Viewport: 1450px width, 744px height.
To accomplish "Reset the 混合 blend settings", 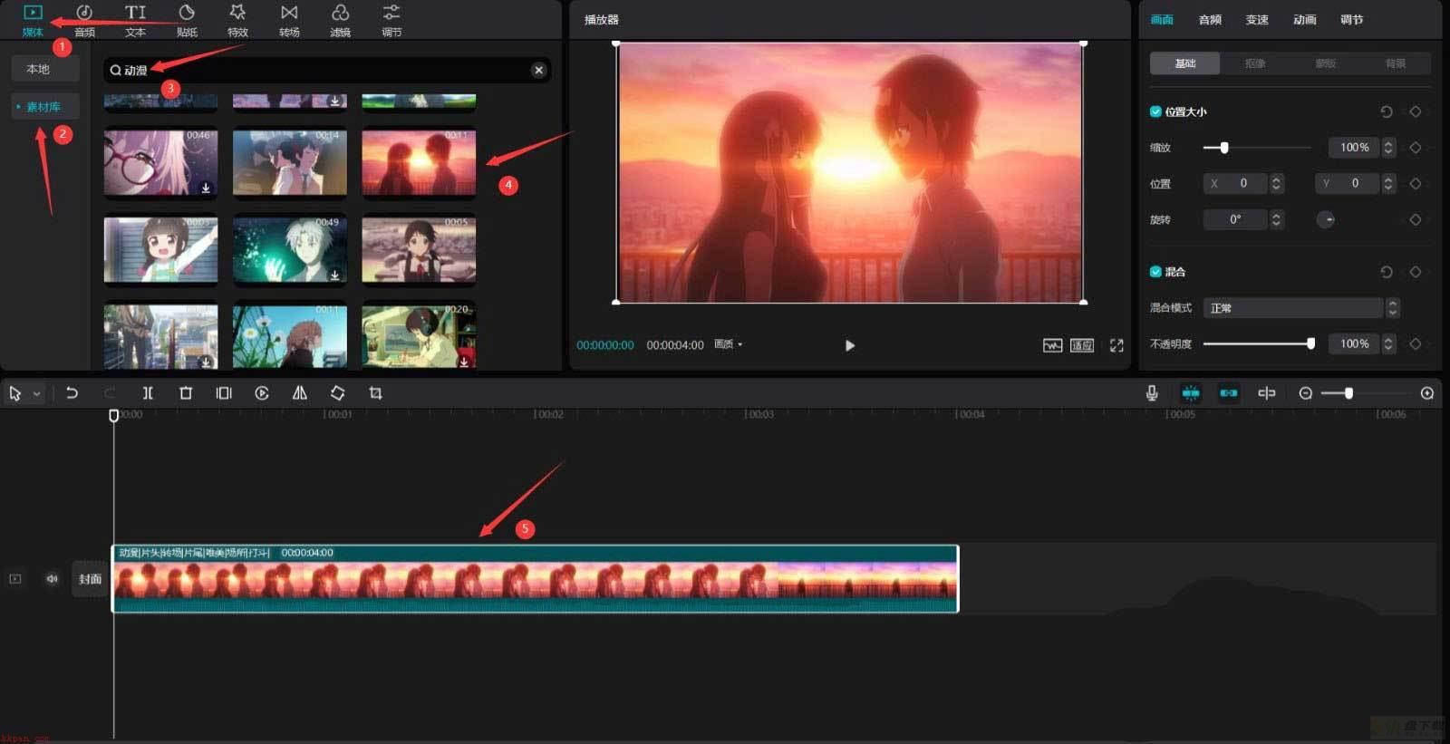I will 1386,272.
